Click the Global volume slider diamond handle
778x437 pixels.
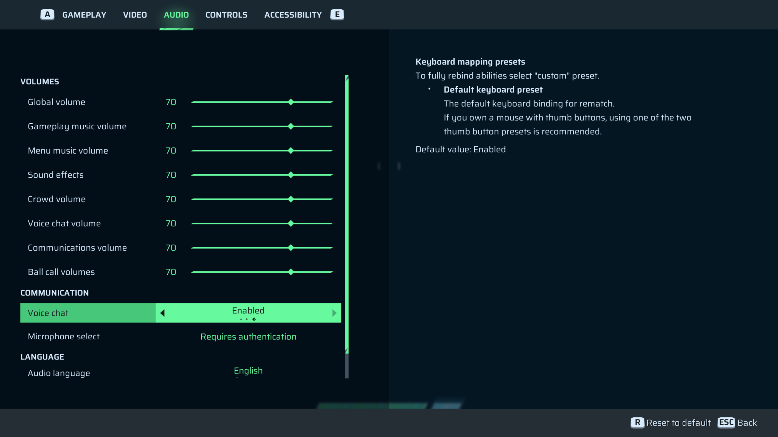coord(291,102)
